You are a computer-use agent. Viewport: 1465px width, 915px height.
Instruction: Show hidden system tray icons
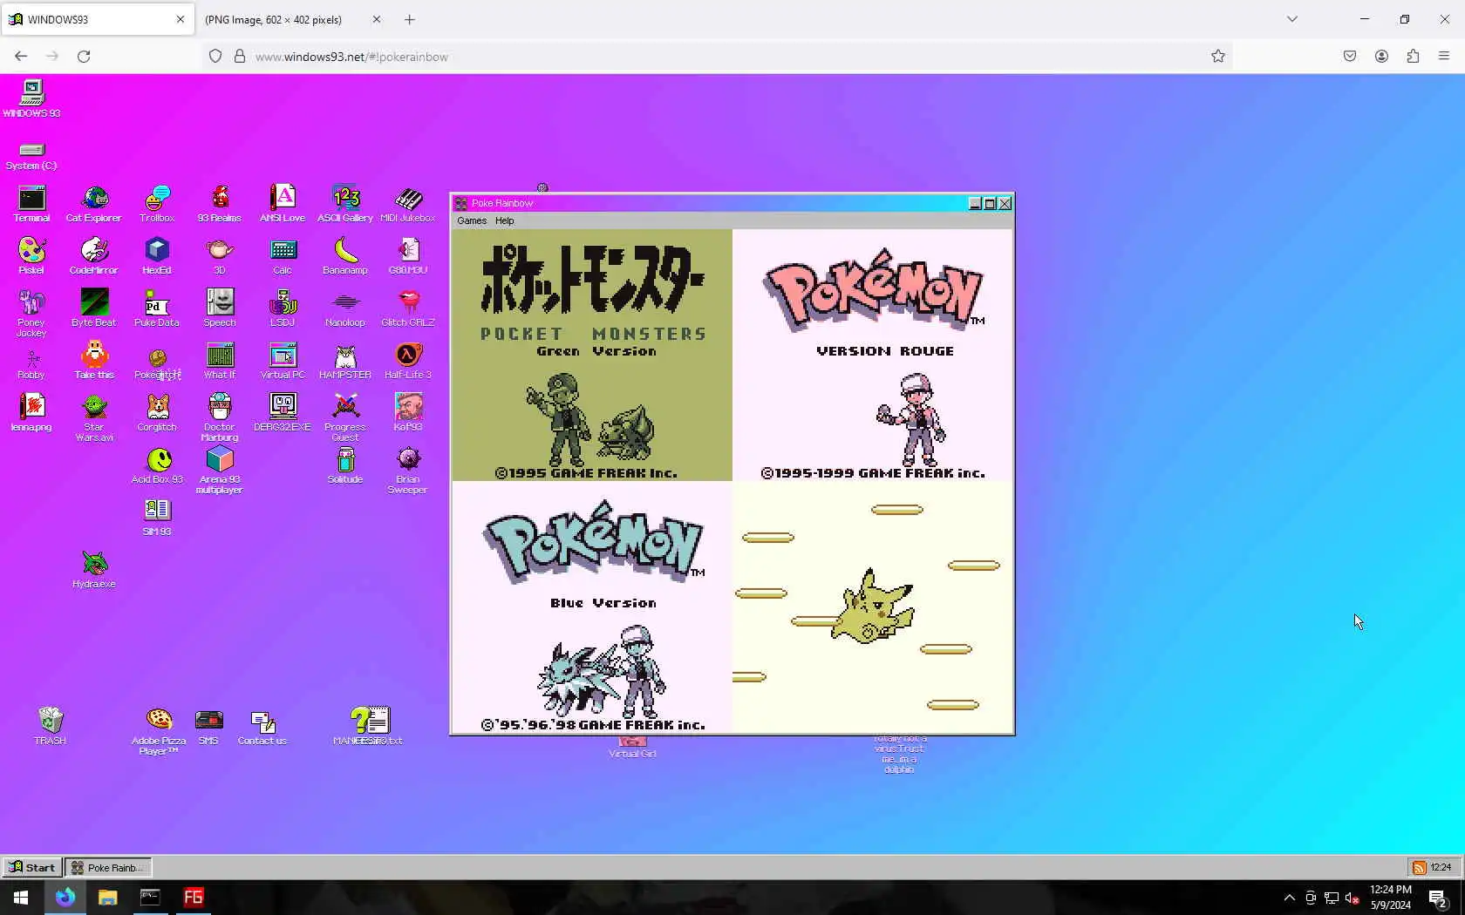pyautogui.click(x=1289, y=898)
